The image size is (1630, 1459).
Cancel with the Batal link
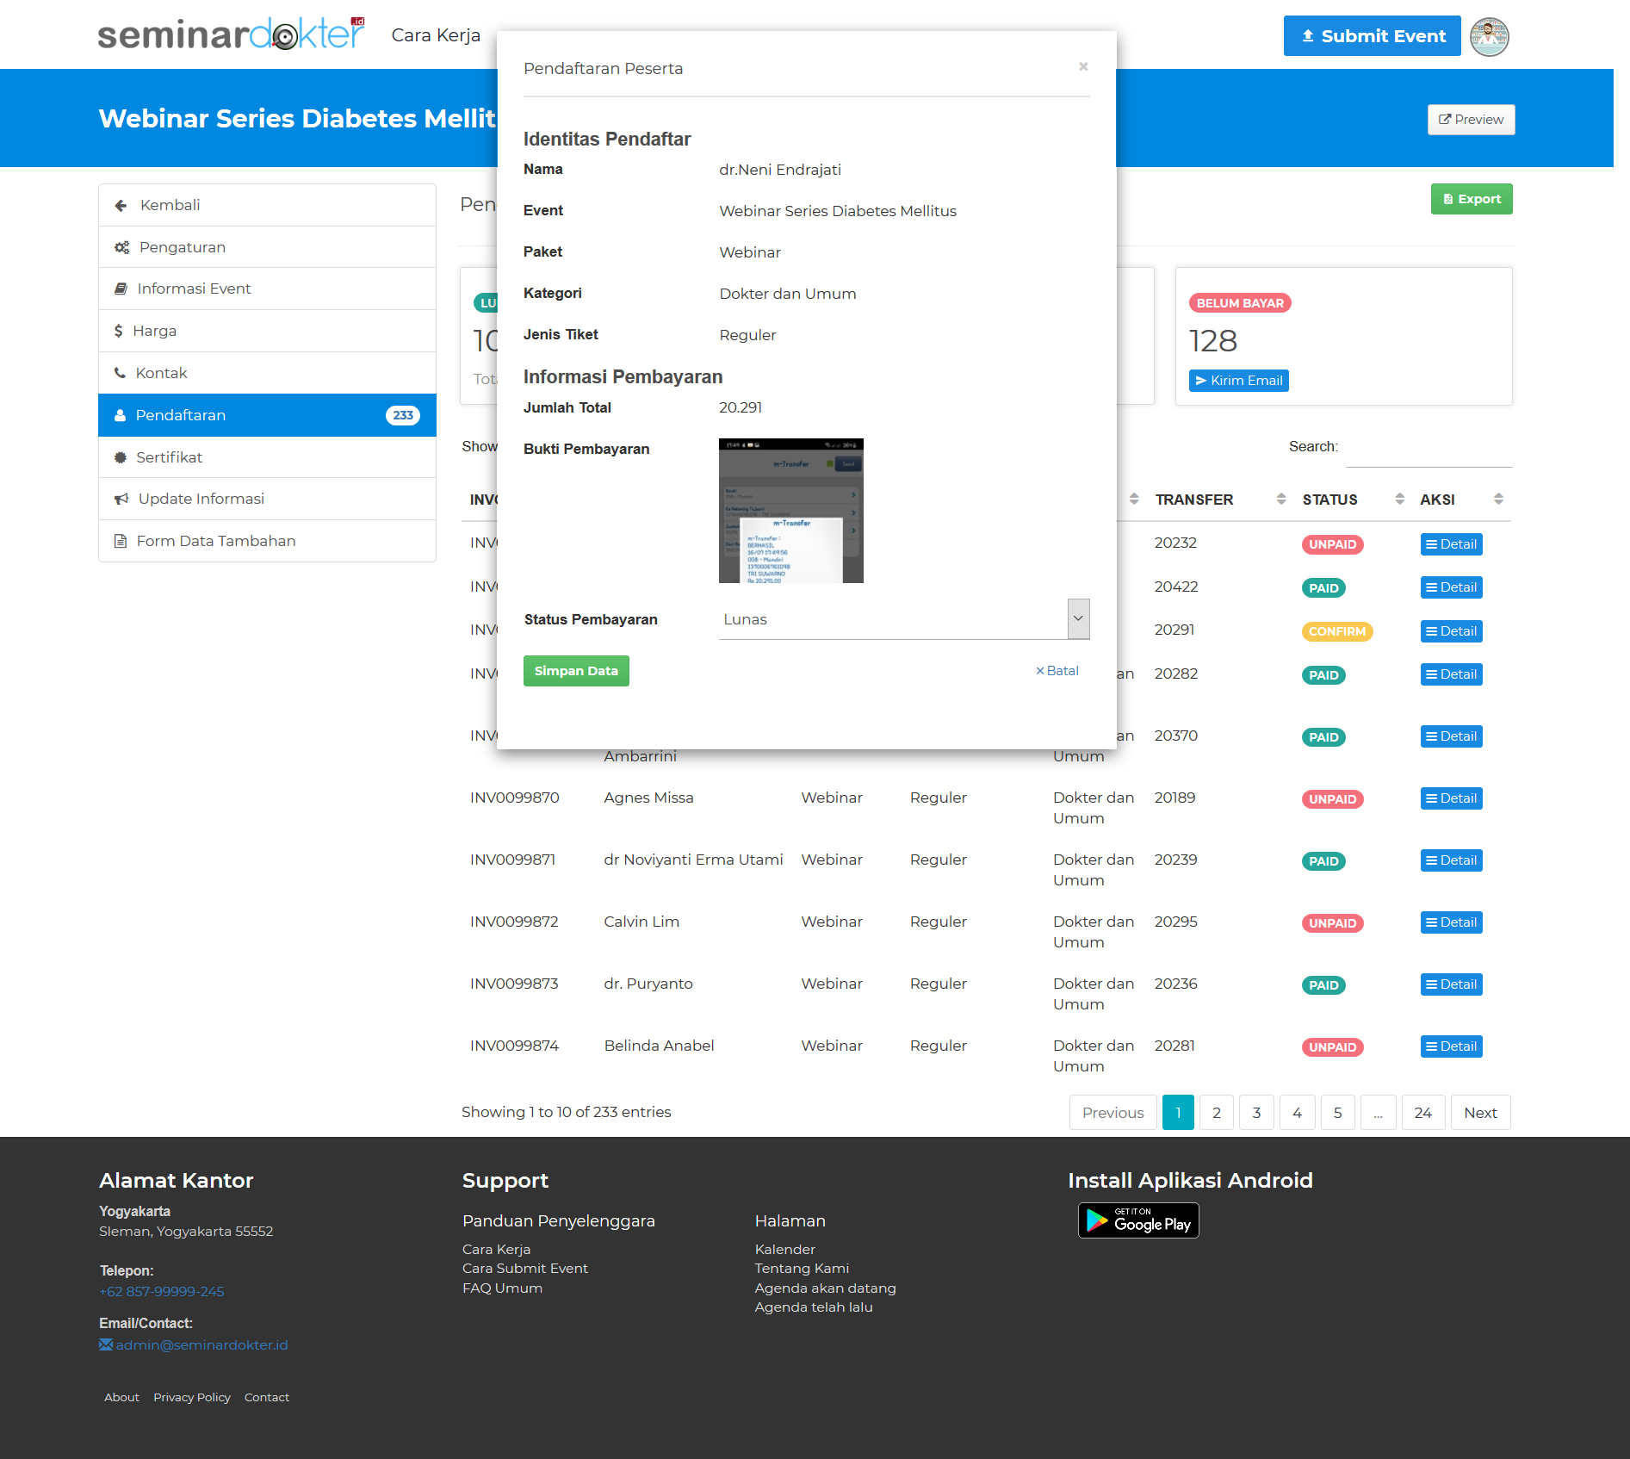1057,671
